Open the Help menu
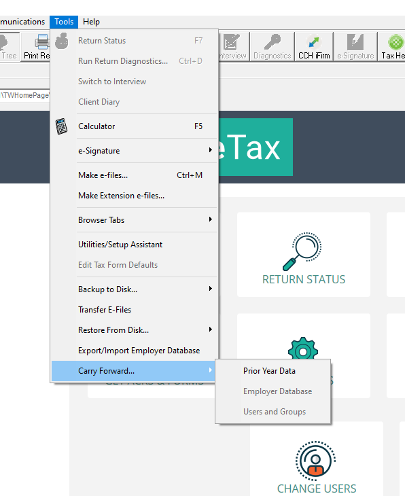 (91, 22)
